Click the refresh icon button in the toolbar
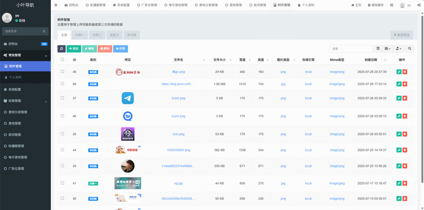 click(x=62, y=49)
